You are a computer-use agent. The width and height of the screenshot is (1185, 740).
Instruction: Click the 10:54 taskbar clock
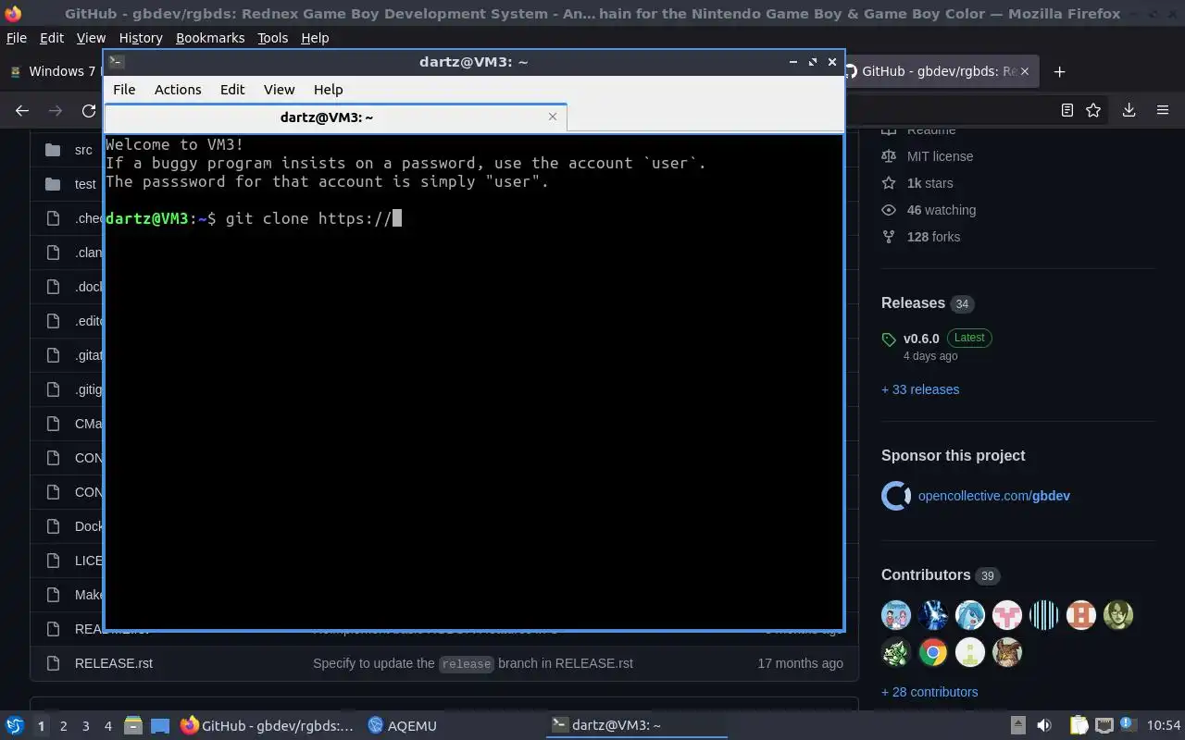[x=1164, y=725]
